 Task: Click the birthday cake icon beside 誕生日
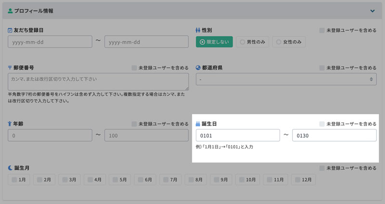tap(198, 124)
